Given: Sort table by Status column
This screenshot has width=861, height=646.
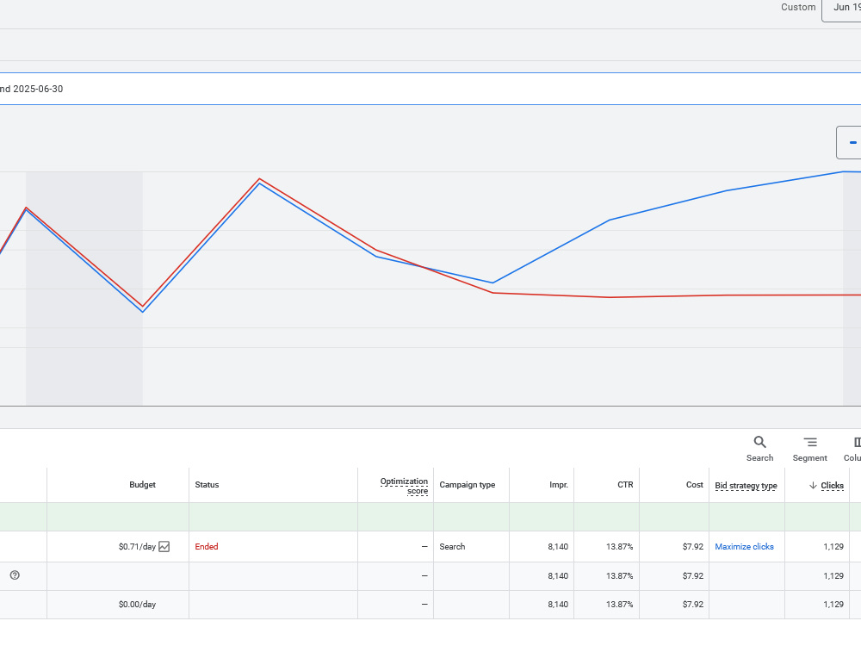Looking at the screenshot, I should click(x=207, y=484).
